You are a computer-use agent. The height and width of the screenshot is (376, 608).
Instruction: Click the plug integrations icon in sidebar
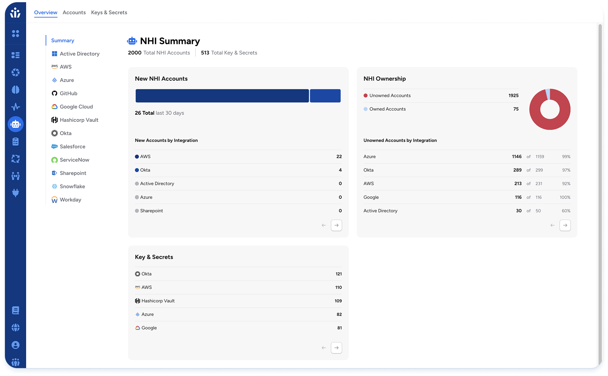point(16,193)
